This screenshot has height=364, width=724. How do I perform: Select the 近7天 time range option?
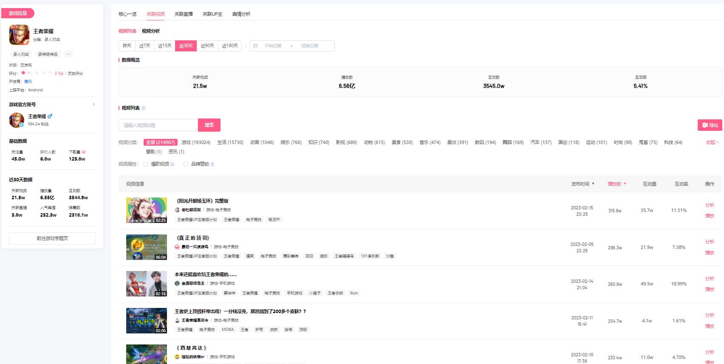coord(144,46)
